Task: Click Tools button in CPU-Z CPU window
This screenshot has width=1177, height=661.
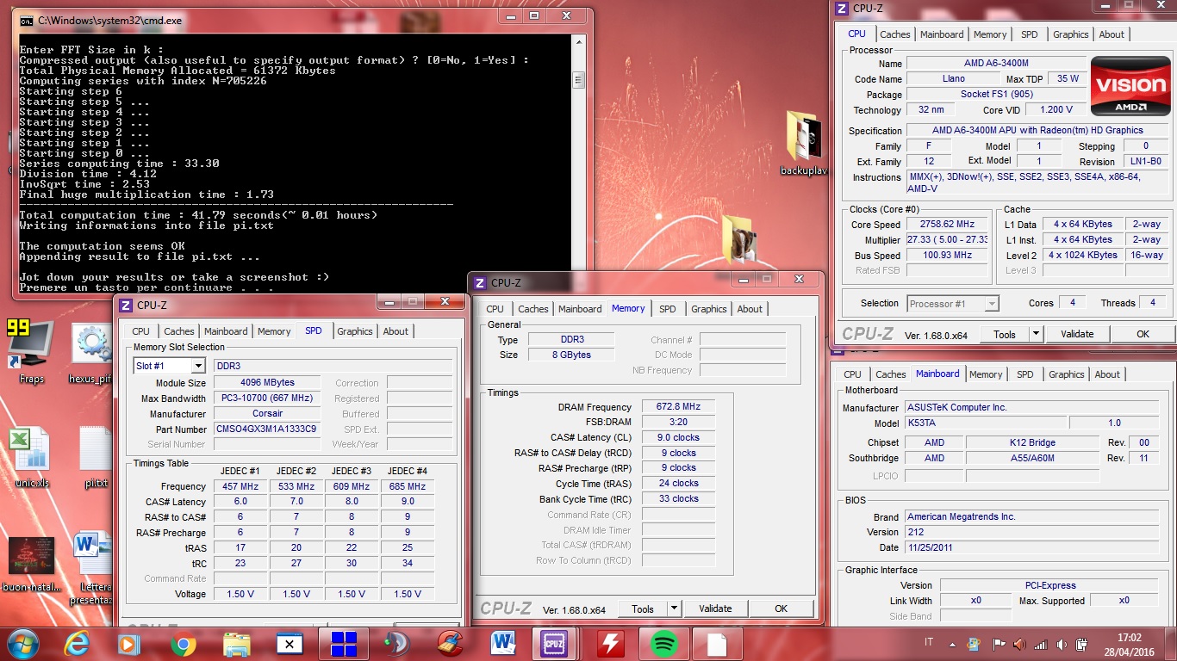Action: [1005, 334]
